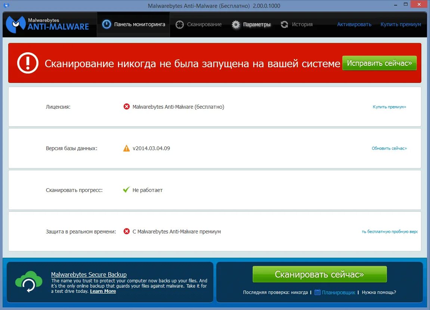Click the Версия базы данных: label

(x=72, y=148)
